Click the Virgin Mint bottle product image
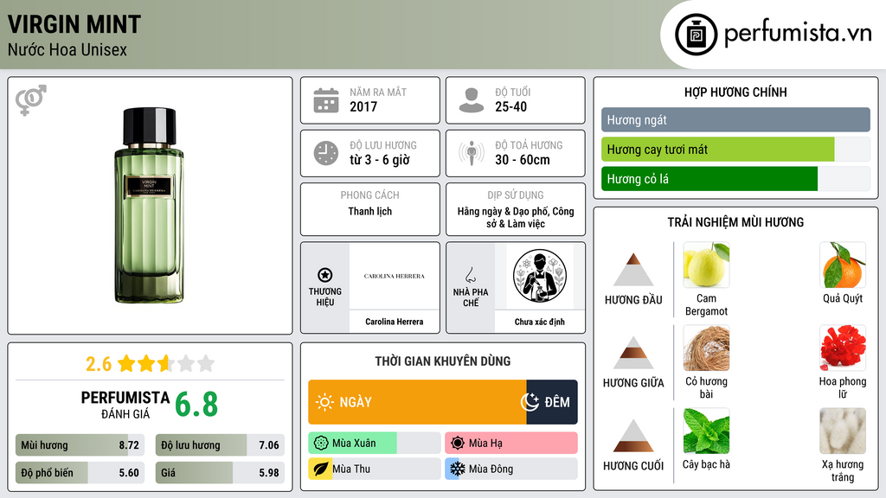 coord(149,206)
